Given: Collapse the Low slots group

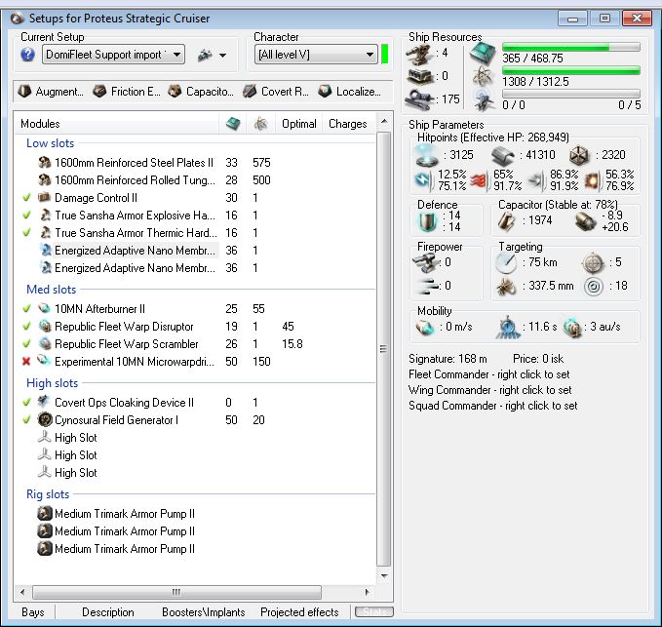Looking at the screenshot, I should pos(51,143).
